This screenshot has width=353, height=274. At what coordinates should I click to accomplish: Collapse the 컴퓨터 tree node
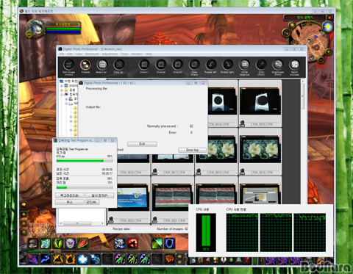pos(62,94)
